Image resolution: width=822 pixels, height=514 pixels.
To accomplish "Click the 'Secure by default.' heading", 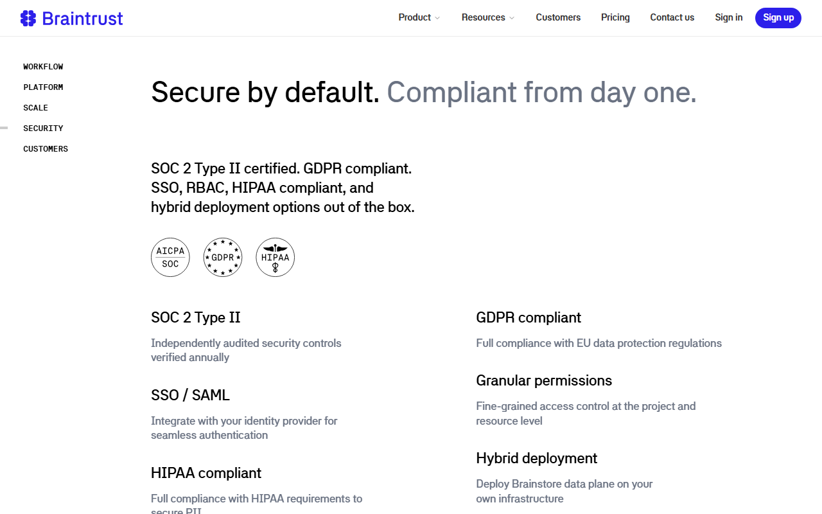I will click(265, 93).
